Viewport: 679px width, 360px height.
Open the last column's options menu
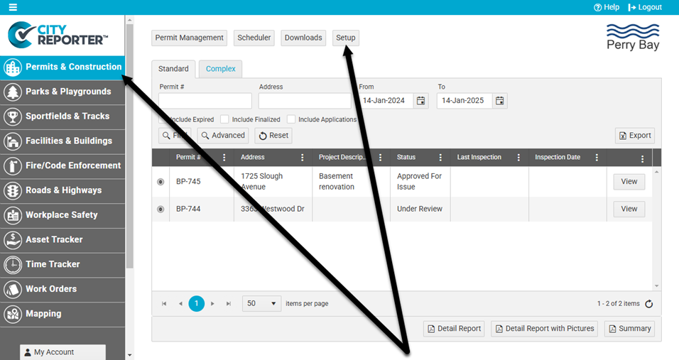pos(642,159)
